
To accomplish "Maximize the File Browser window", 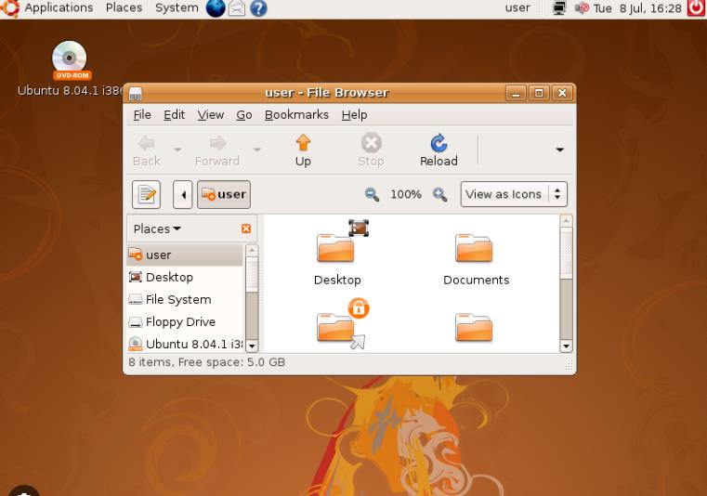I will (539, 93).
